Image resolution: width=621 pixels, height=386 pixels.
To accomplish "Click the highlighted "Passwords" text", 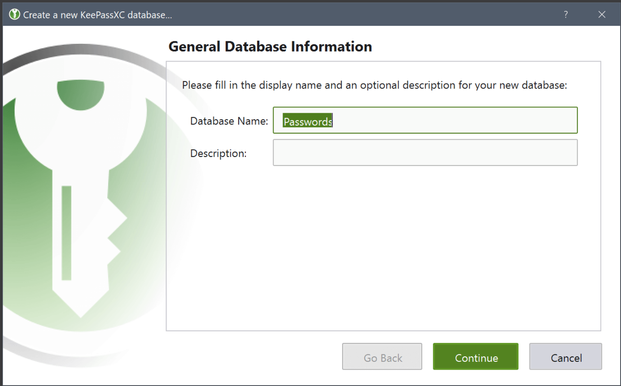I will 308,121.
